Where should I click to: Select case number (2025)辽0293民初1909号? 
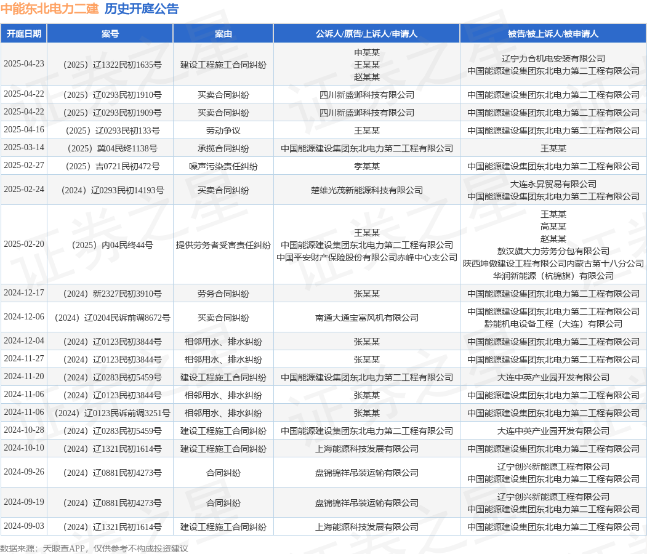click(112, 113)
